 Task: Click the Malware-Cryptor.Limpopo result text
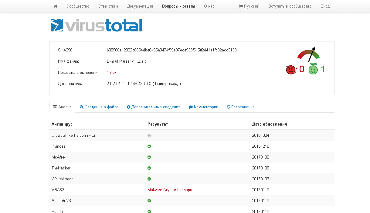(170, 190)
